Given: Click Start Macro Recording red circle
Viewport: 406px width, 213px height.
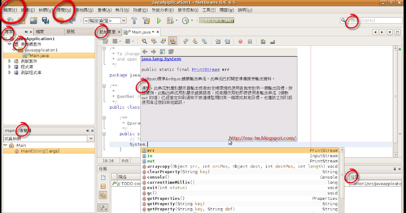Looking at the screenshot, I should click(241, 41).
